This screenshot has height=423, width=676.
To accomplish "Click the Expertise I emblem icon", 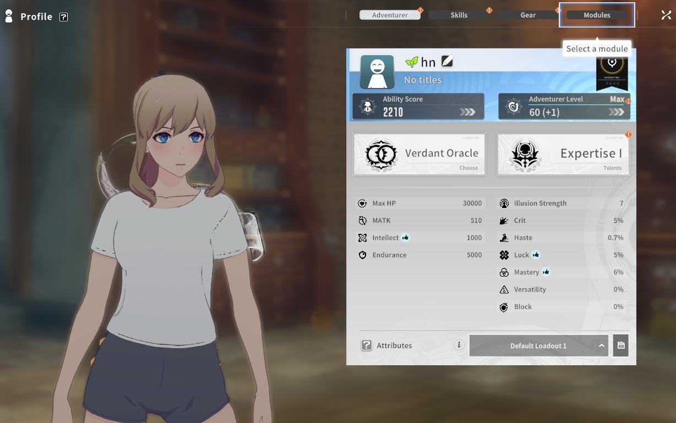I will [x=524, y=155].
